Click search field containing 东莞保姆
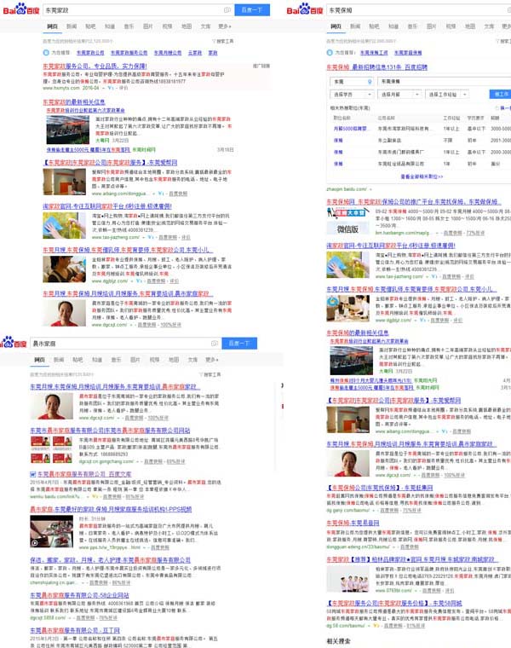Screen dimensions: 511x648 [x=418, y=10]
